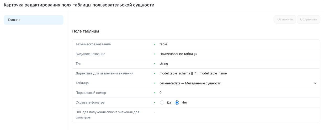The width and height of the screenshot is (324, 130).
Task: Click the Директива для извлечения значения label
Action: point(104,73)
